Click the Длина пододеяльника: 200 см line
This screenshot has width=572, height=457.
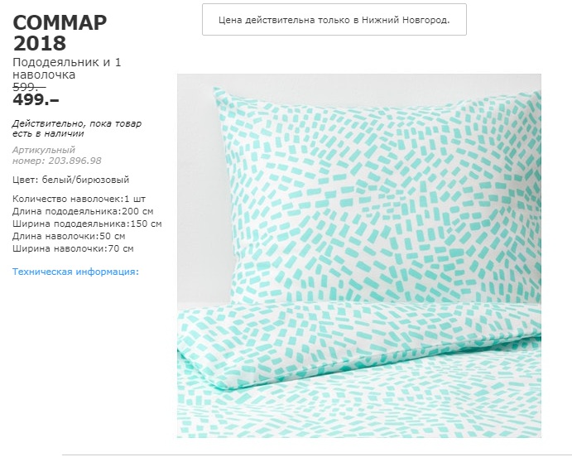(83, 212)
